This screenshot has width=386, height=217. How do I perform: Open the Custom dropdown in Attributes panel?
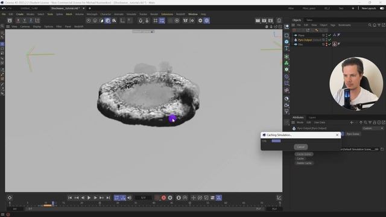point(373,128)
